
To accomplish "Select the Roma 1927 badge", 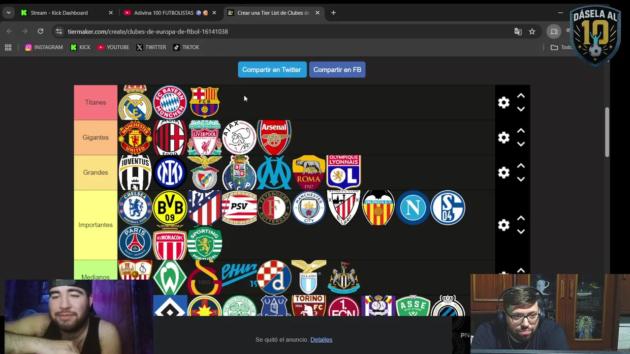I will coord(309,172).
